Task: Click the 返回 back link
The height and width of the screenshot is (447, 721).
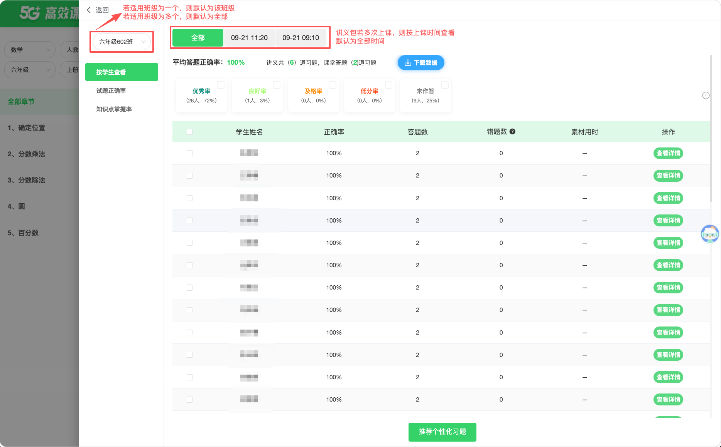Action: pos(102,10)
